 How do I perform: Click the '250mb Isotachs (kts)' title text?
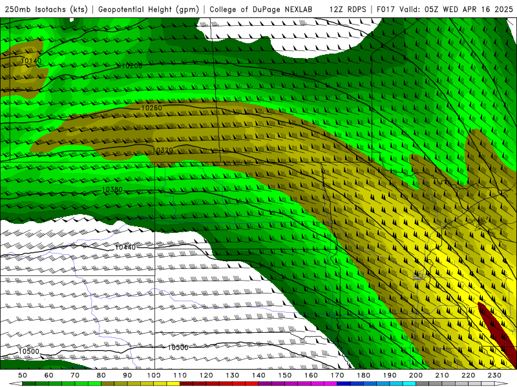tap(47, 9)
